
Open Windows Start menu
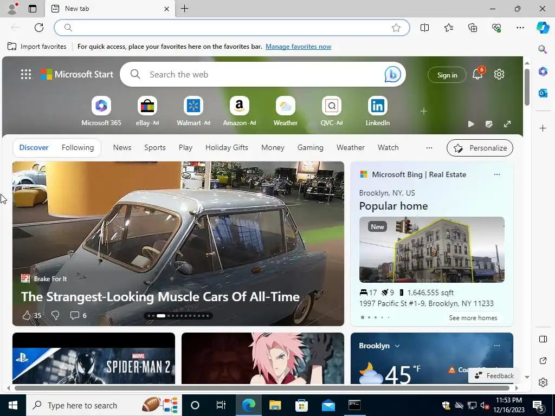click(x=13, y=405)
